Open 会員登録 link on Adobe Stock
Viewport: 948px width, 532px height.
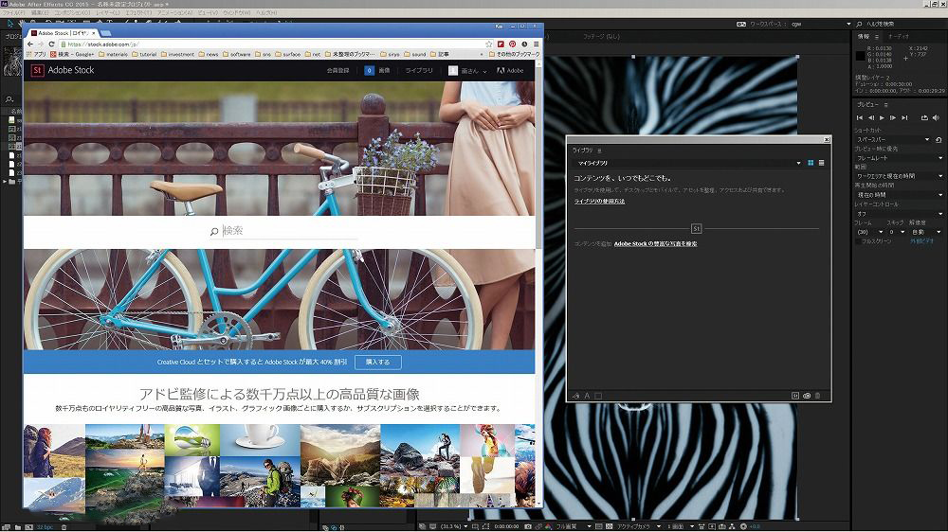[338, 71]
